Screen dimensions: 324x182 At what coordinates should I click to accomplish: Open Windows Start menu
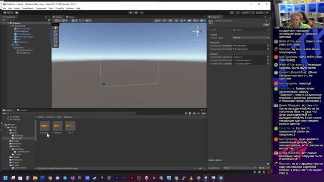(6, 178)
